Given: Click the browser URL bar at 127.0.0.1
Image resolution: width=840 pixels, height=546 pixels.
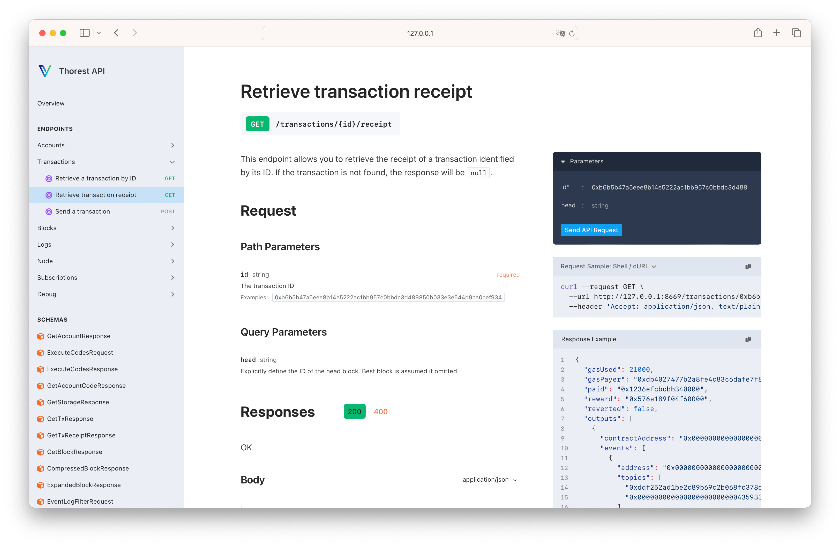Looking at the screenshot, I should coord(420,33).
